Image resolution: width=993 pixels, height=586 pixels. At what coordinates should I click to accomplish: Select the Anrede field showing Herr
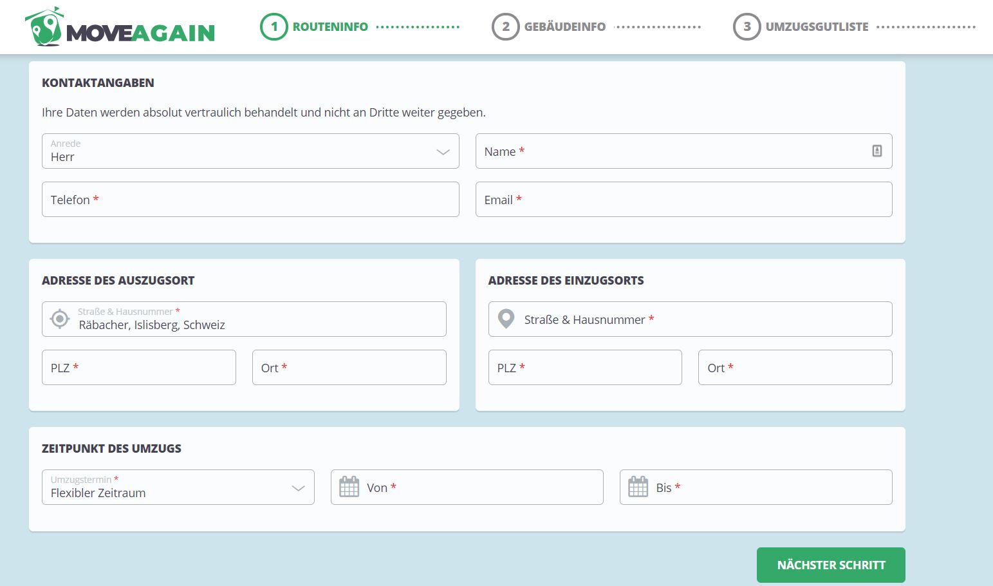tap(250, 151)
